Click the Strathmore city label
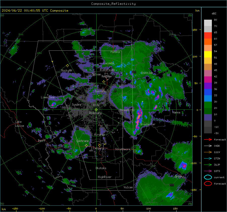The width and height of the screenshot is (227, 212). [123, 149]
